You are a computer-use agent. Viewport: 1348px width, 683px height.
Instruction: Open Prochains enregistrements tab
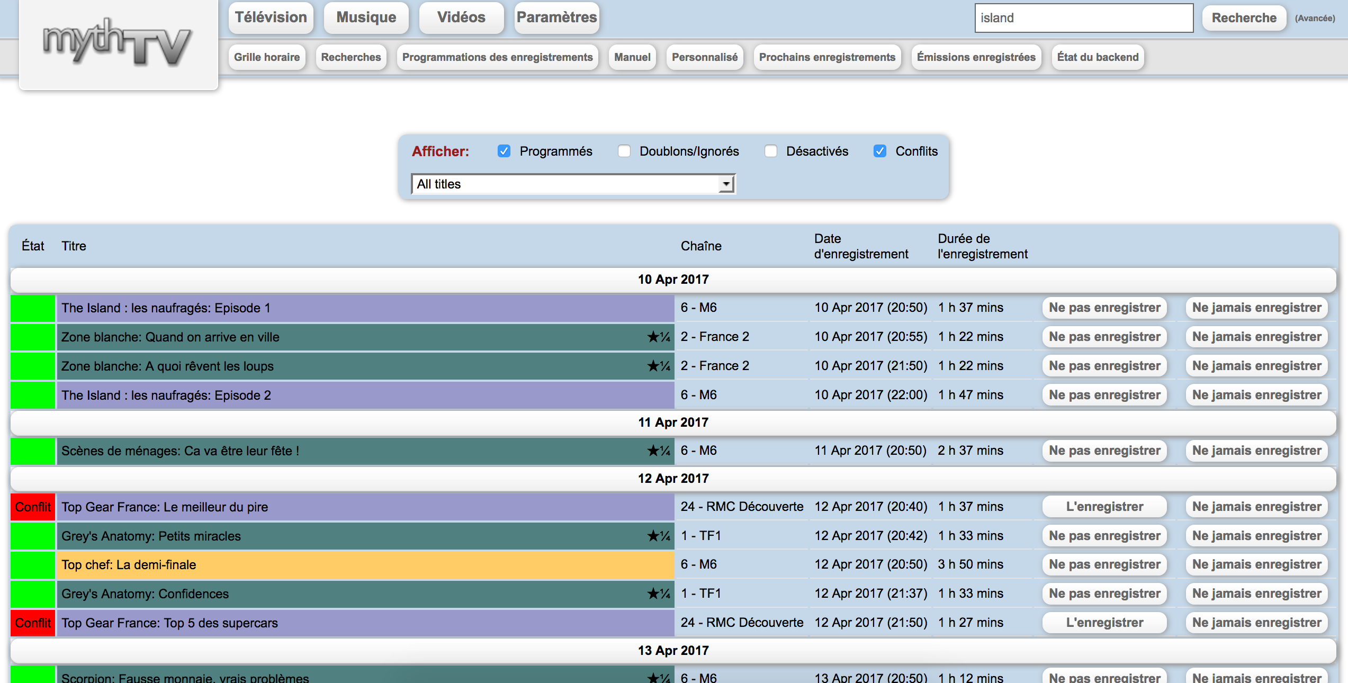pyautogui.click(x=827, y=57)
